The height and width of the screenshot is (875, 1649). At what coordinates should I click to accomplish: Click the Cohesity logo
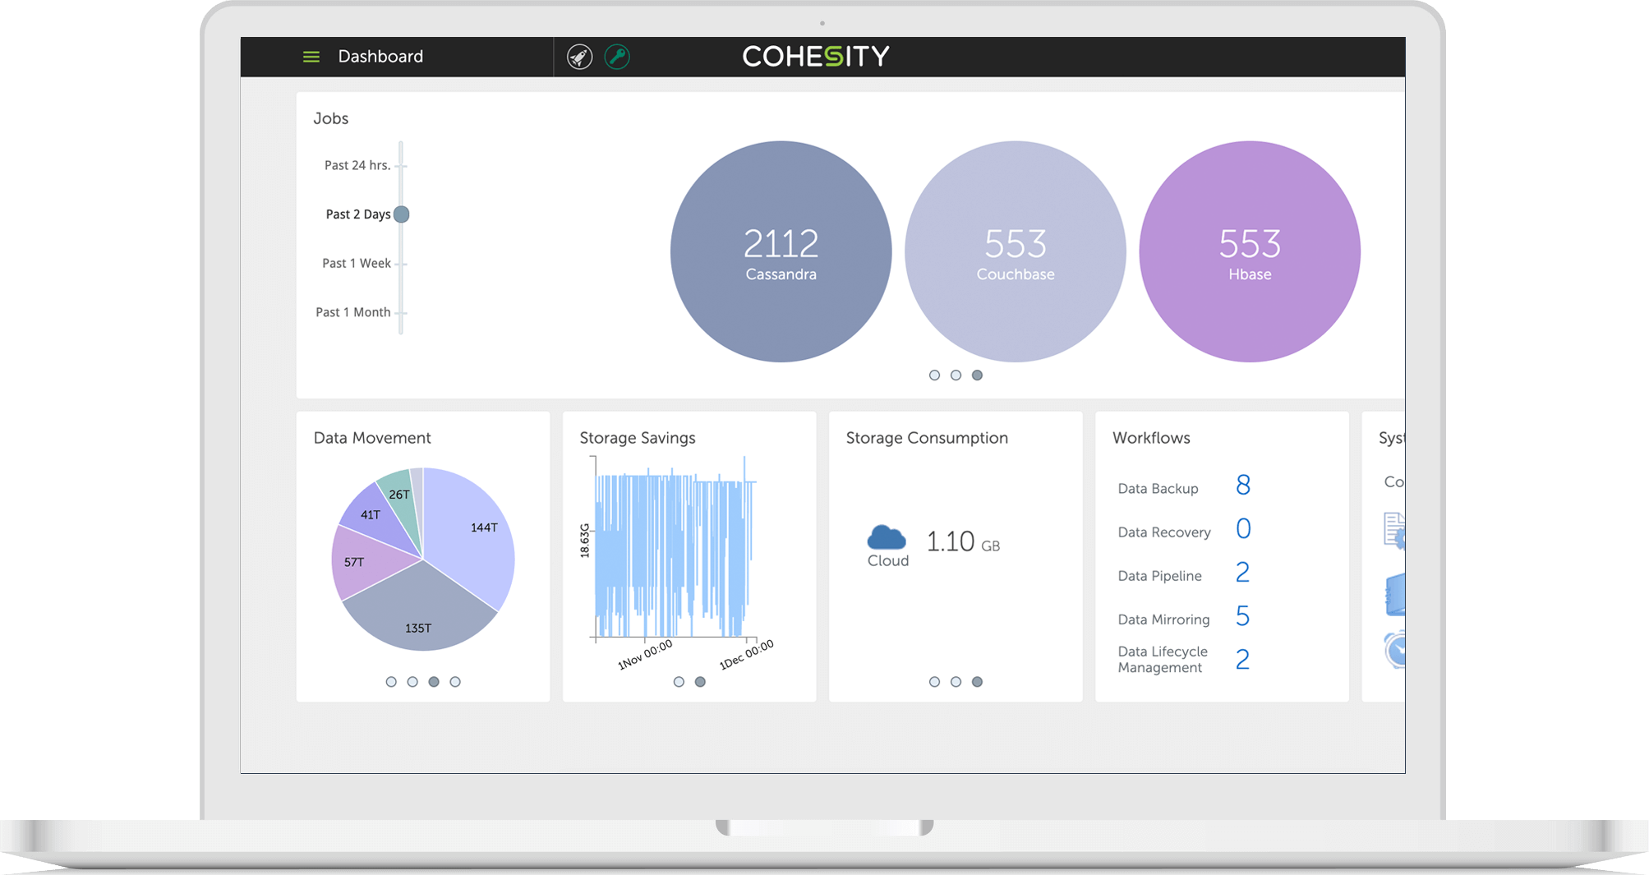click(x=815, y=56)
